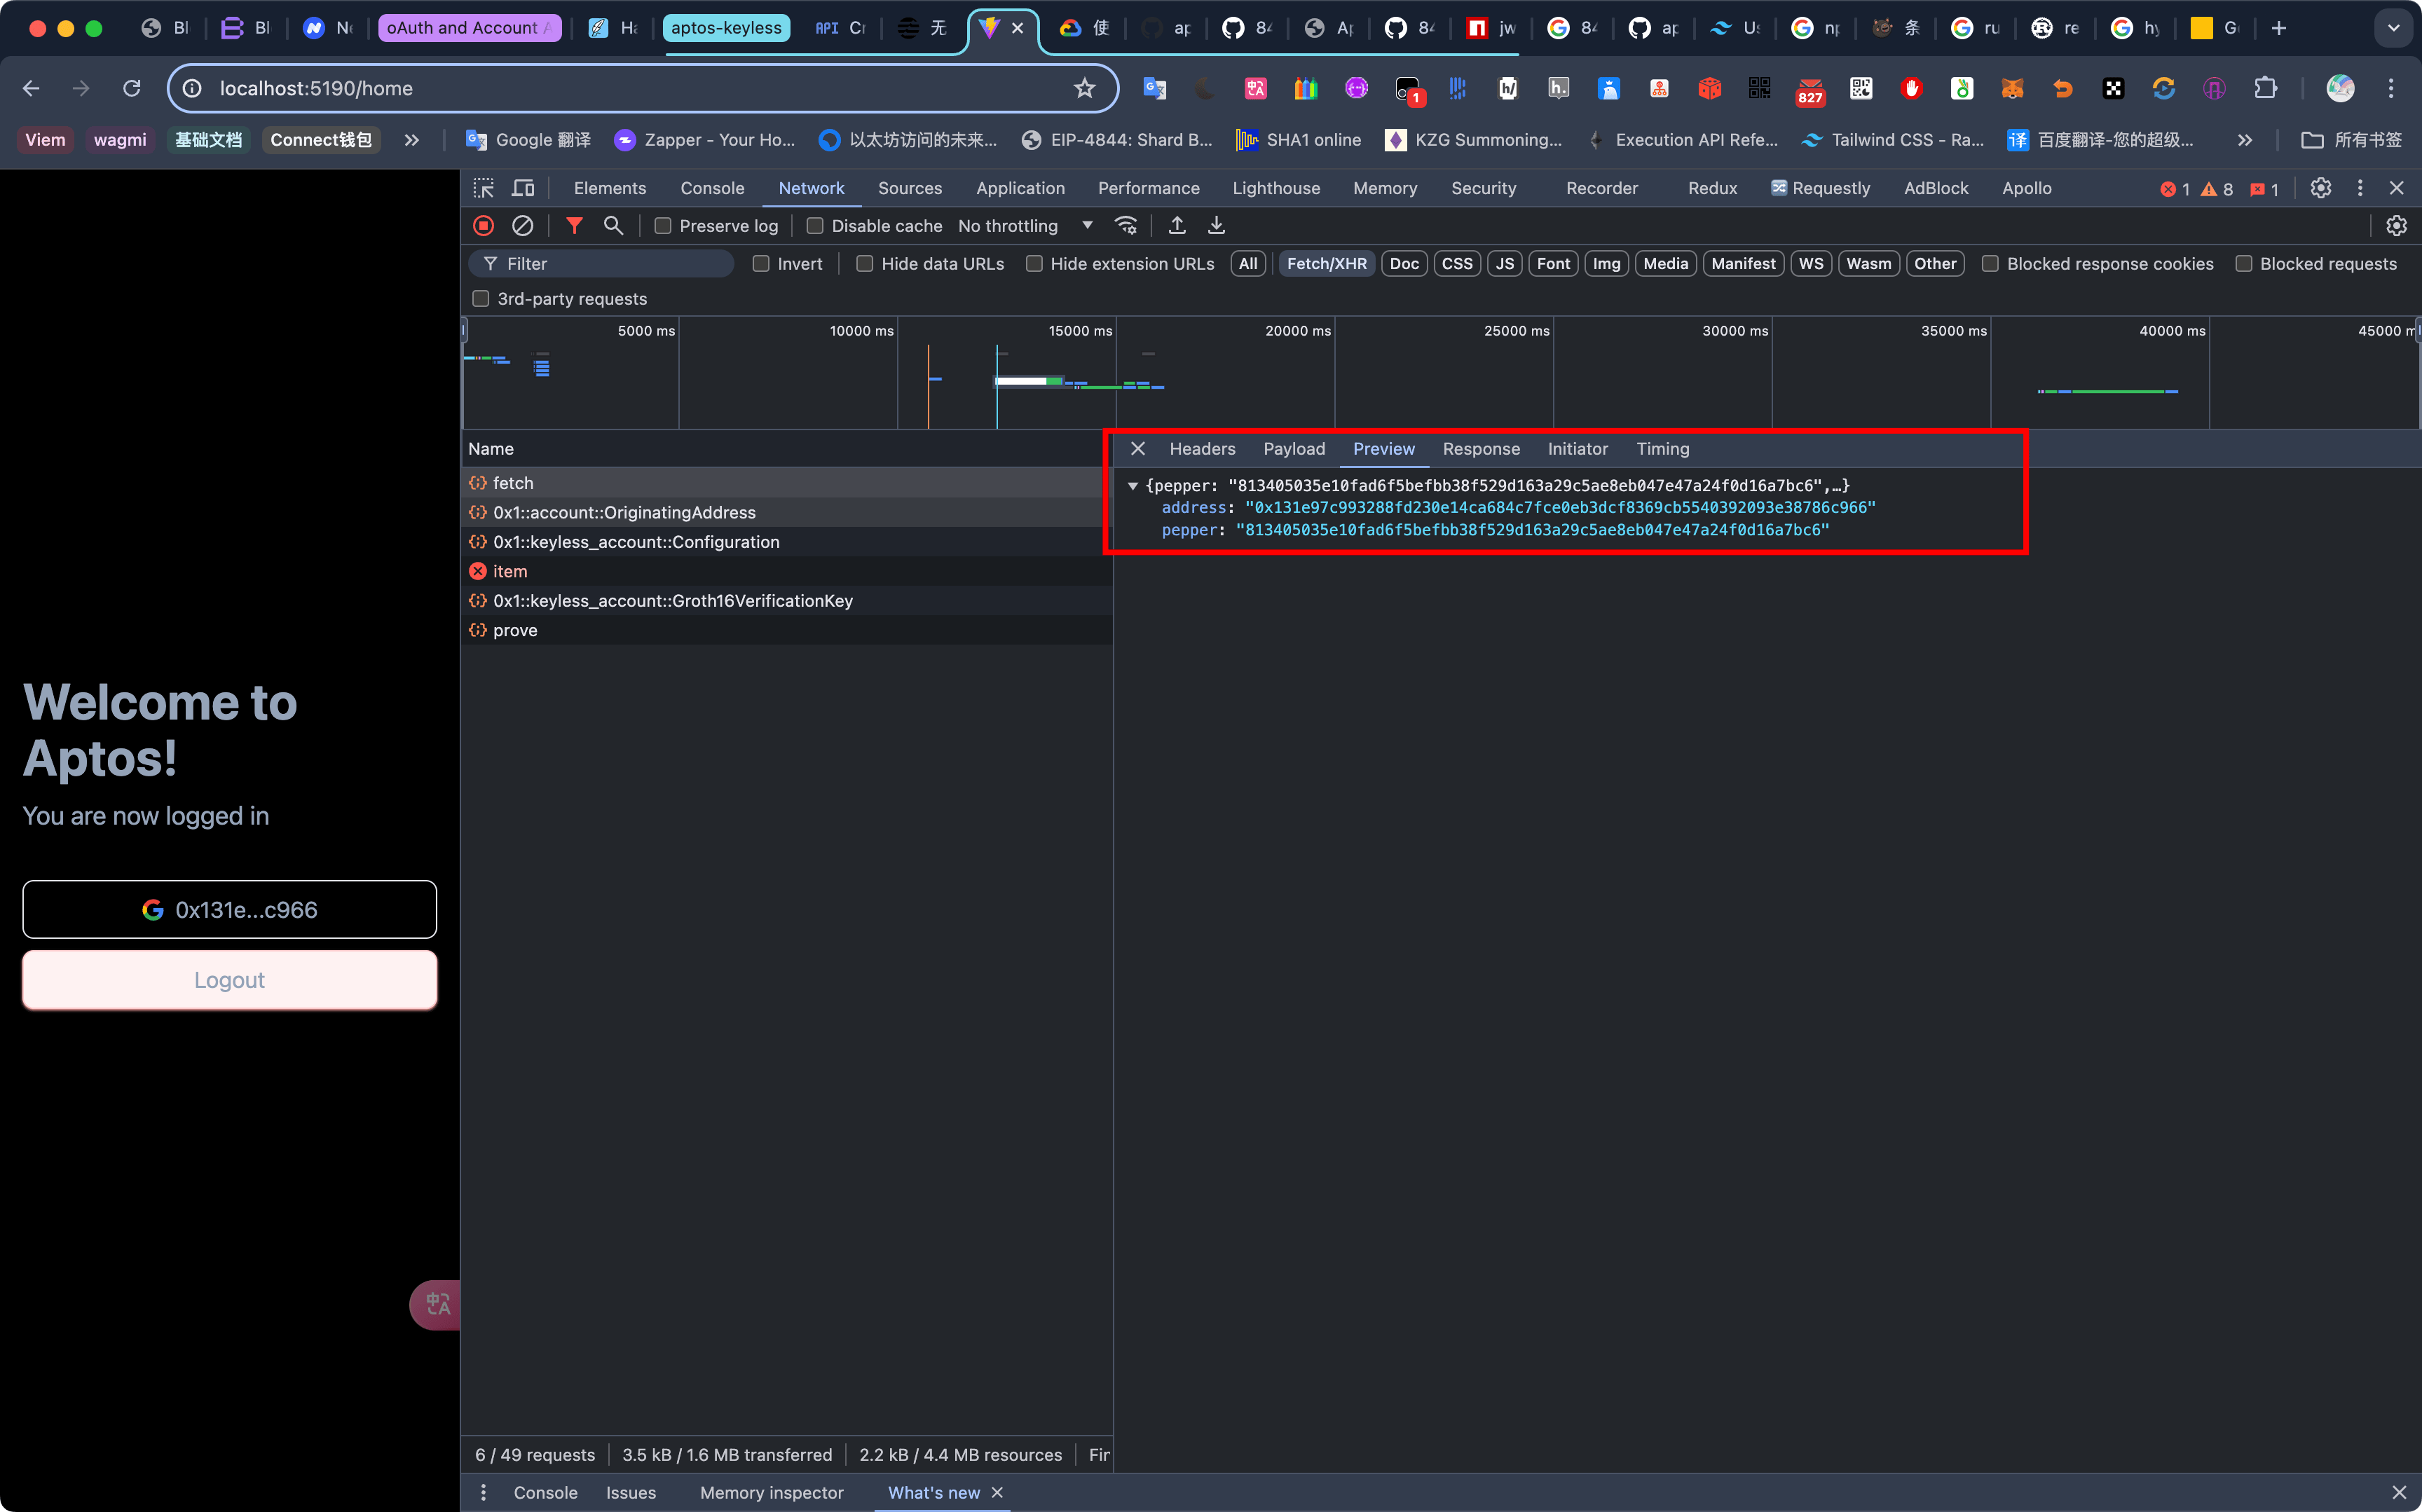This screenshot has height=1512, width=2422.
Task: Open DevTools three-dot customize menu
Action: tap(2360, 188)
